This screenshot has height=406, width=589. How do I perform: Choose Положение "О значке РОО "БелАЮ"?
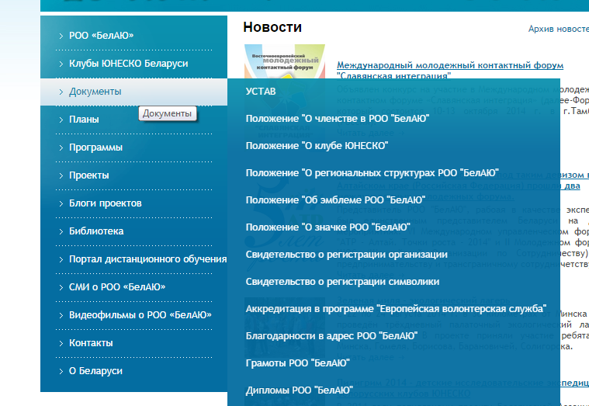tap(328, 227)
